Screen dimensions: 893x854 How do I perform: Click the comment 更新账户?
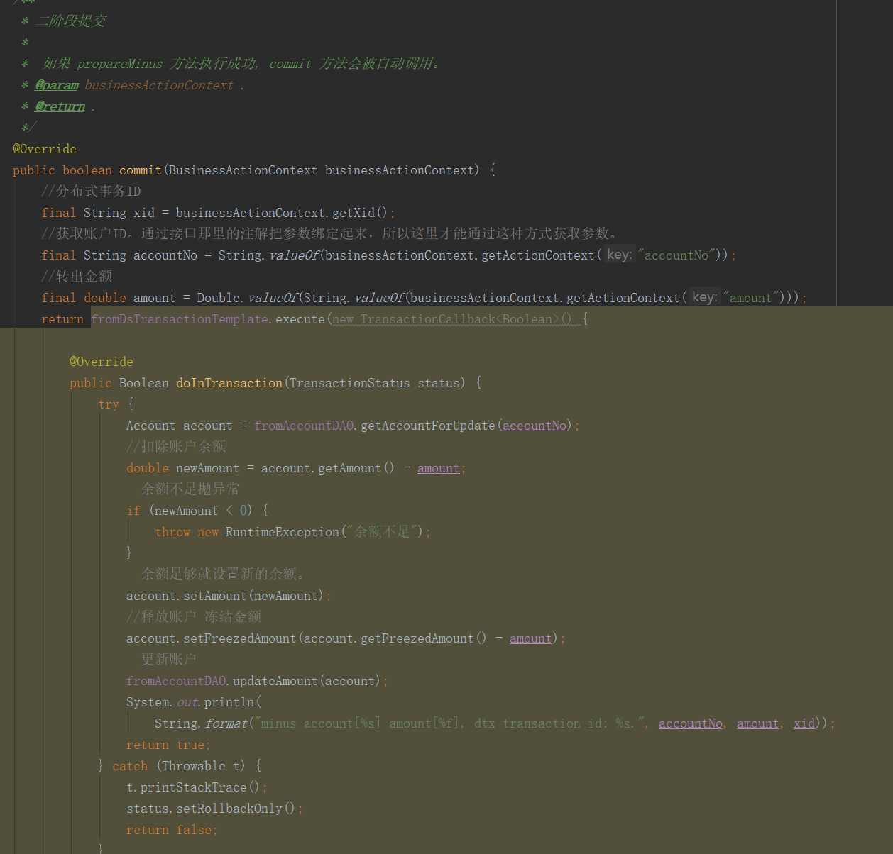[x=169, y=659]
